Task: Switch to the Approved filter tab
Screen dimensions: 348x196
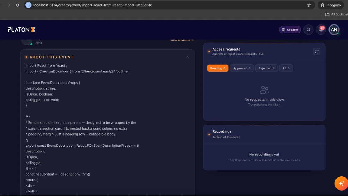Action: pyautogui.click(x=242, y=68)
